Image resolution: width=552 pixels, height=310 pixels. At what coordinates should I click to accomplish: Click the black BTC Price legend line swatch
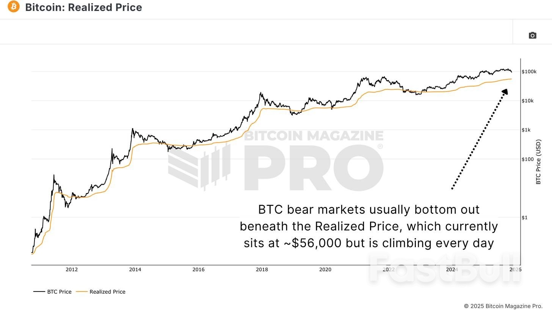[x=39, y=292]
